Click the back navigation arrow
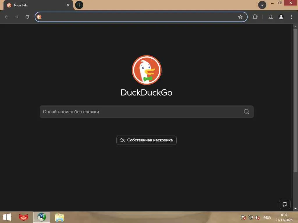Screen dimensions: 298x223 tap(6, 17)
